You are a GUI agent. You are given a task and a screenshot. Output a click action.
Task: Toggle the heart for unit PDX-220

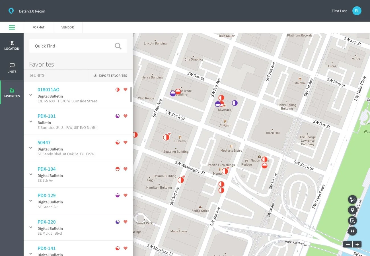(x=126, y=222)
